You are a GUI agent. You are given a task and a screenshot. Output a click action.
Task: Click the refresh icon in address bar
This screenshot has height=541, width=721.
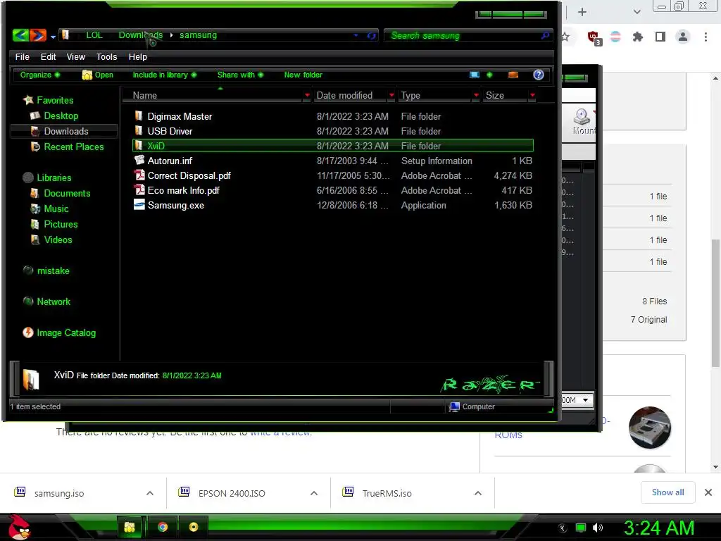coord(372,35)
